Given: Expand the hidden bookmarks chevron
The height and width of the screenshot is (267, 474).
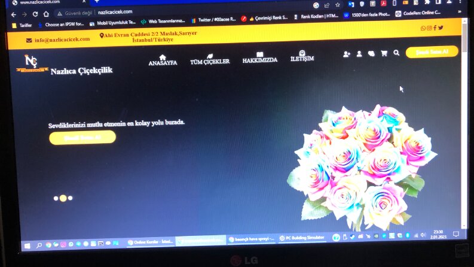Looking at the screenshot, I should coord(460,12).
